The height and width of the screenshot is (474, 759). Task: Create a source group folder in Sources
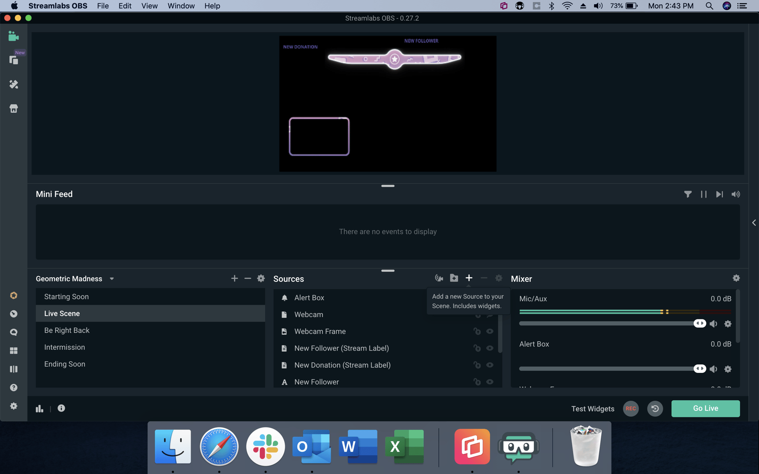click(454, 278)
